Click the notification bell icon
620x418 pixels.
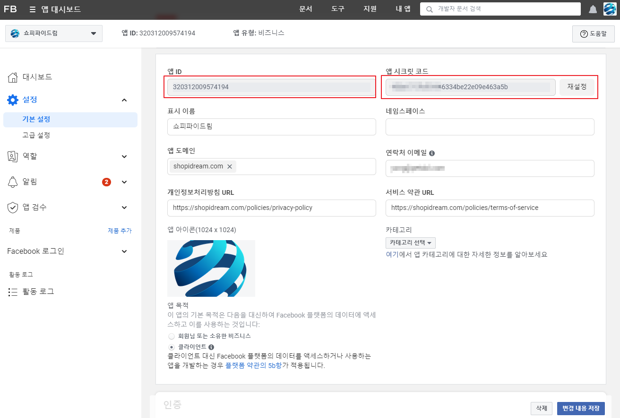(x=593, y=9)
